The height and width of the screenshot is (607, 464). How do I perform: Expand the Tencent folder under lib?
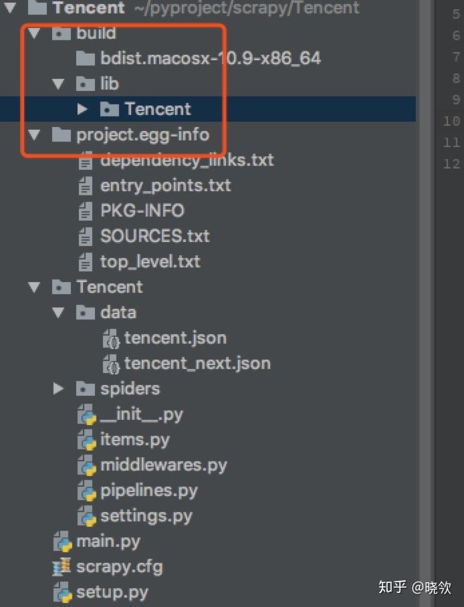coord(82,109)
